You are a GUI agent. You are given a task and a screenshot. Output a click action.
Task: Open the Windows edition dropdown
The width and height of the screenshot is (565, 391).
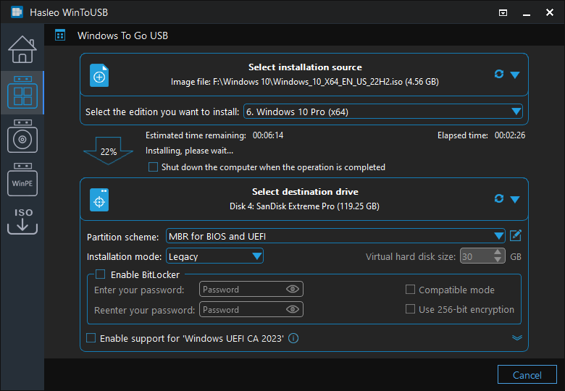(383, 112)
